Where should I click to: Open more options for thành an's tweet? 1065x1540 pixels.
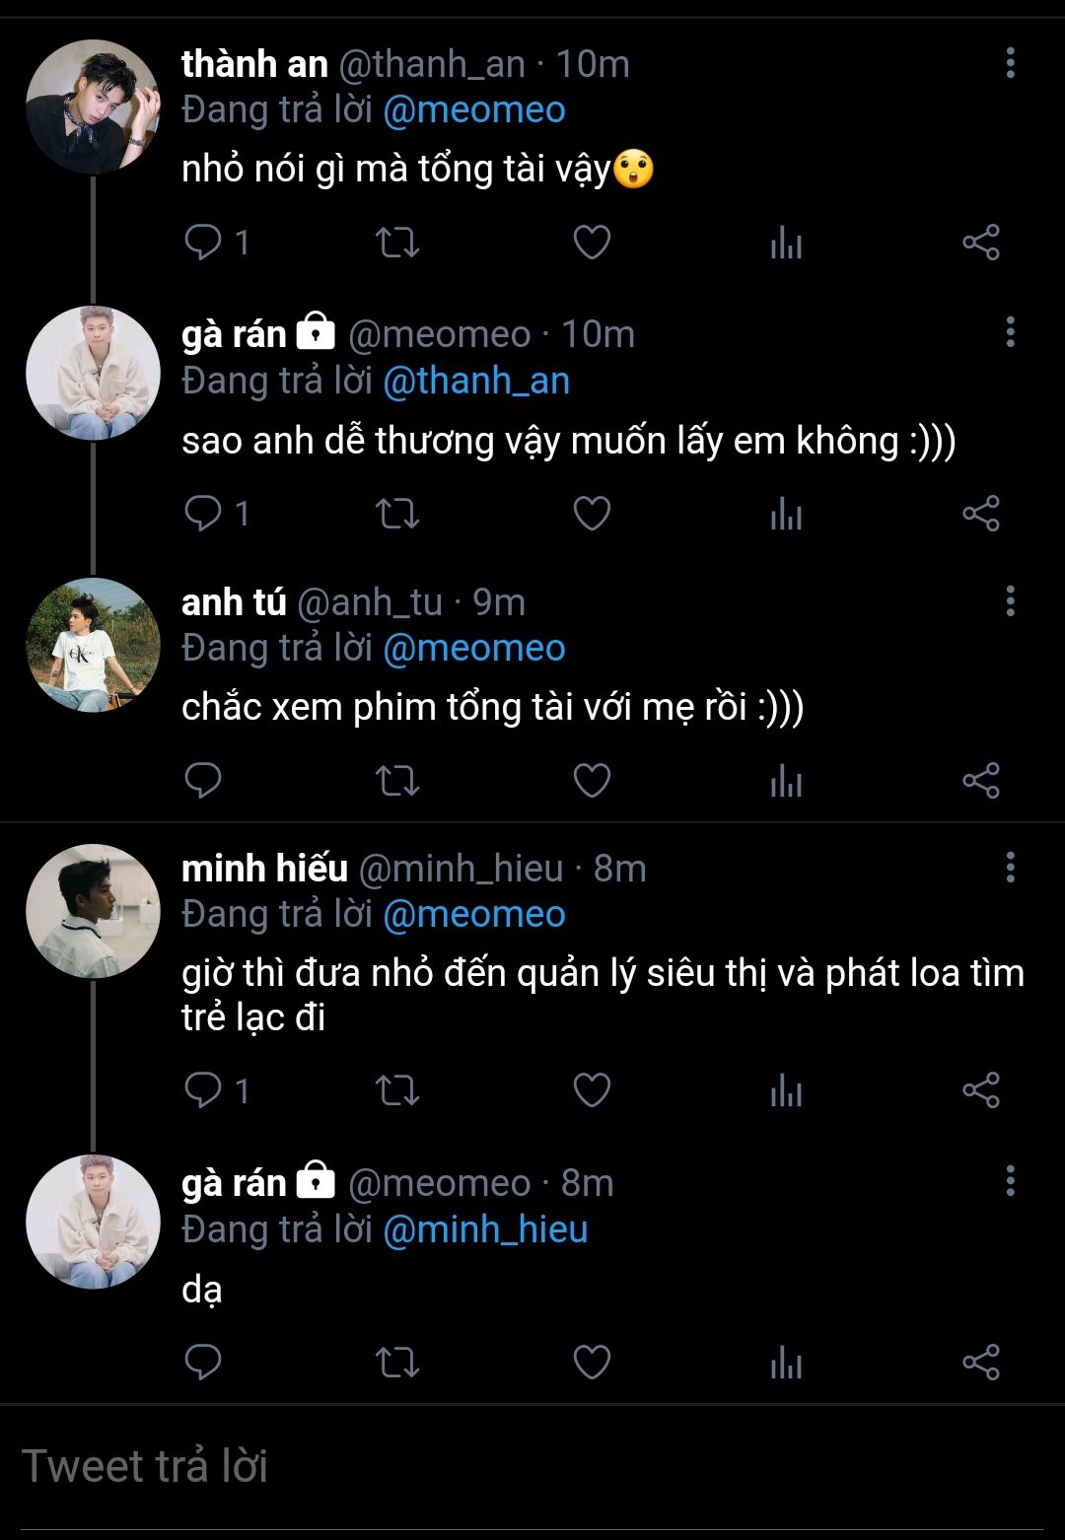[1010, 63]
